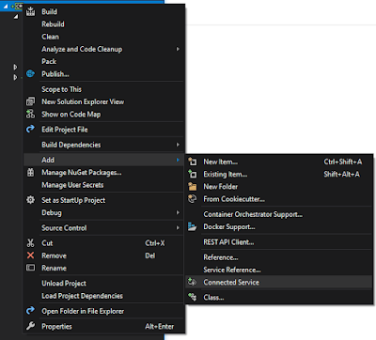This screenshot has width=376, height=340.
Task: Click Connected Service menu label
Action: coord(231,282)
